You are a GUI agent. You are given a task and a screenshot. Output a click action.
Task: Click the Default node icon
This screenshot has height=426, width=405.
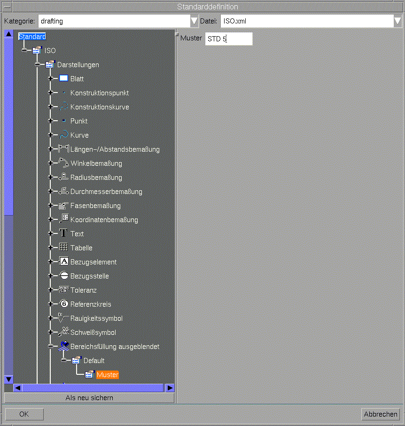[77, 360]
